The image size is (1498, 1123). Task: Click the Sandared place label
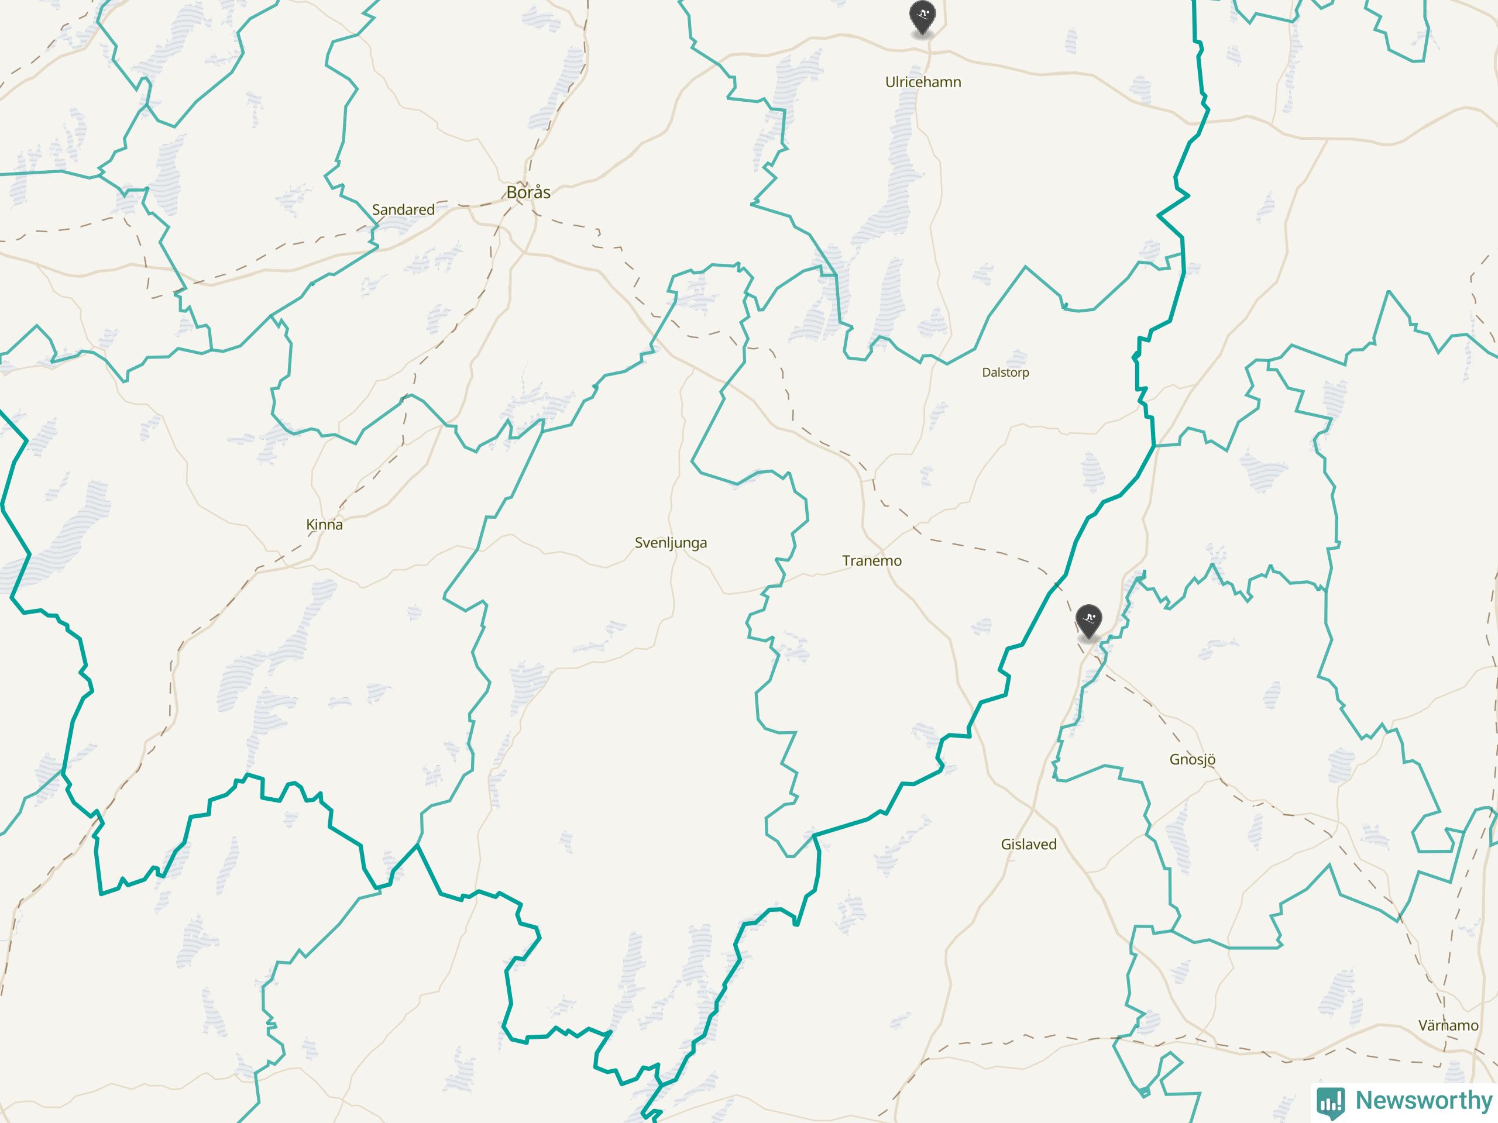[403, 210]
